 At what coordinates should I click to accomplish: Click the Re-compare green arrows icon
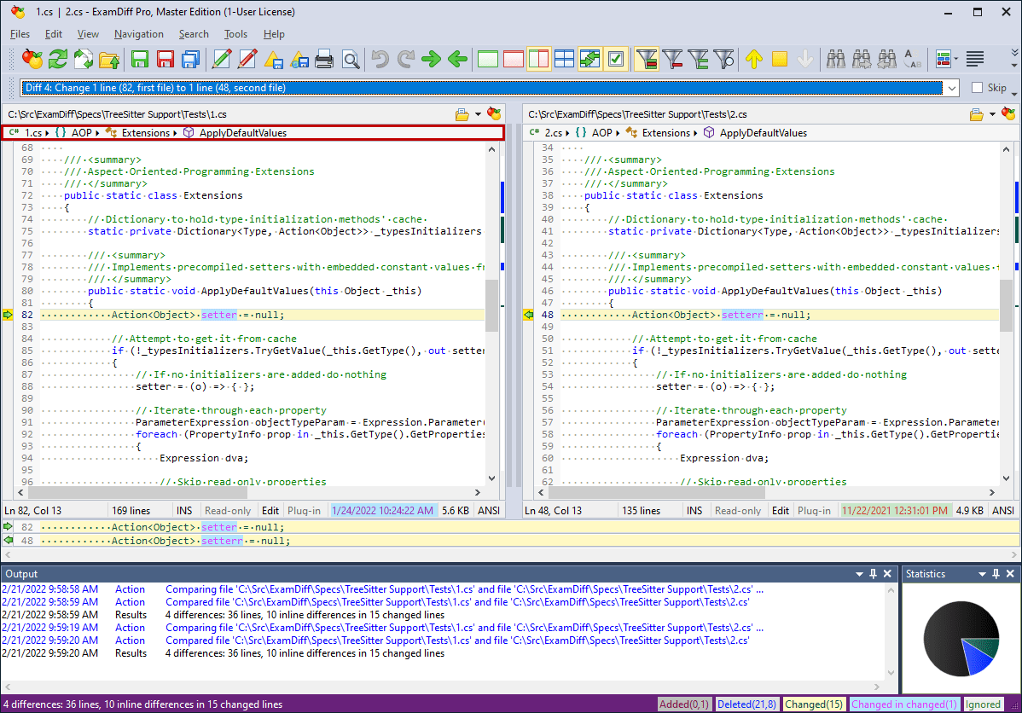point(58,59)
